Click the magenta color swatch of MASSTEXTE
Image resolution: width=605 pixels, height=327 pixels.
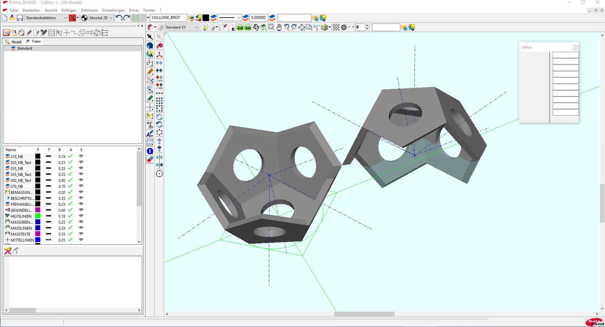pyautogui.click(x=38, y=234)
